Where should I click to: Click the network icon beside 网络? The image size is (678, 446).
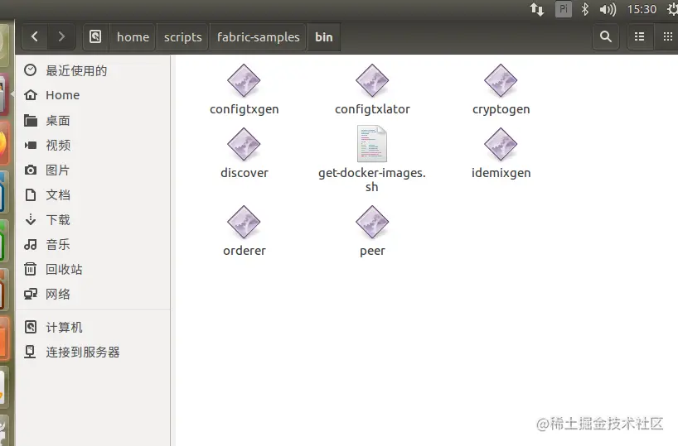pos(31,294)
